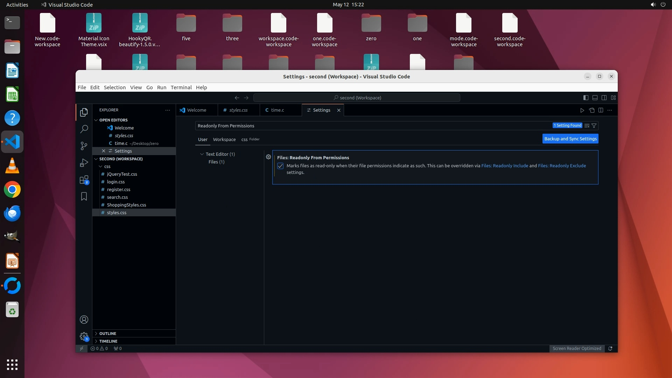Collapse the Text Editor settings group

(202, 154)
